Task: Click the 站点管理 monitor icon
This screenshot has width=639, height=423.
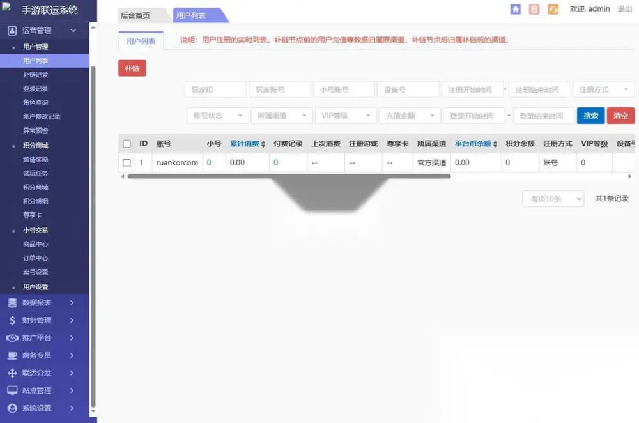Action: tap(12, 390)
